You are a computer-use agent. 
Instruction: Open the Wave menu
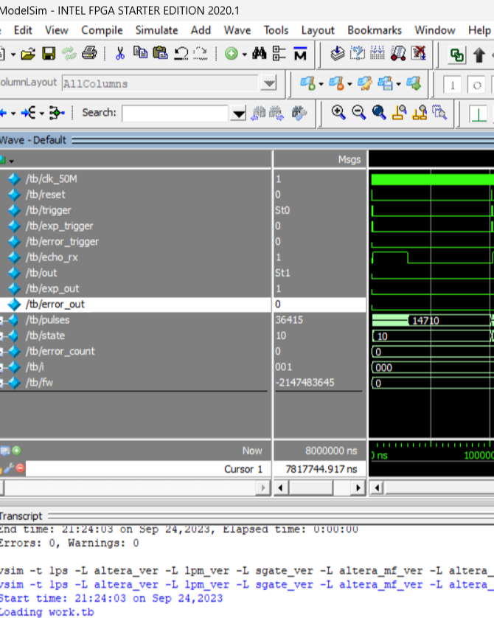coord(237,30)
